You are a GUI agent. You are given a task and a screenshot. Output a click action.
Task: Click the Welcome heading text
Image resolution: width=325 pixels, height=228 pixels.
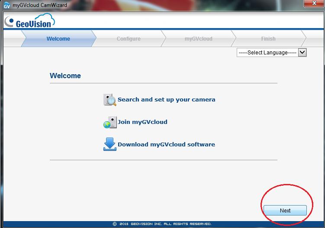[x=65, y=76]
